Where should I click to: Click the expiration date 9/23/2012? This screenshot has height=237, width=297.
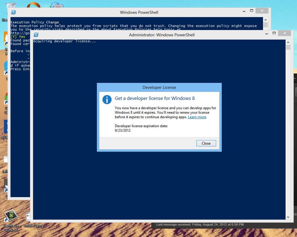click(x=123, y=130)
